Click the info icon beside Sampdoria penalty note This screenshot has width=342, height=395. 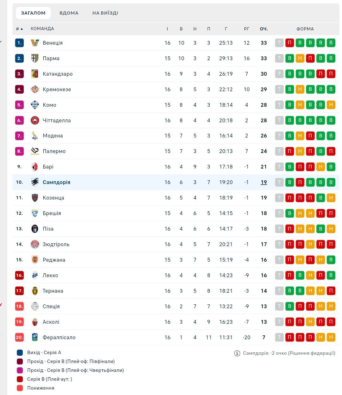pos(237,353)
